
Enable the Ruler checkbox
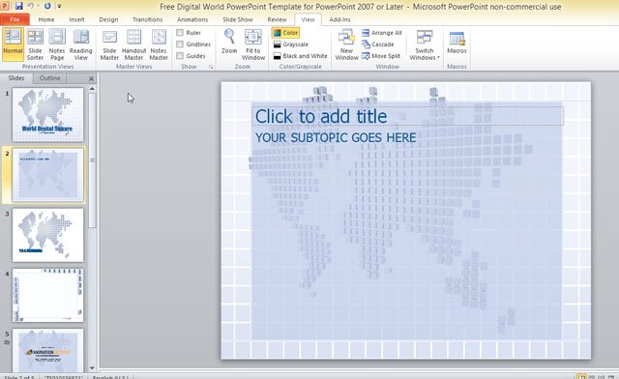click(180, 32)
